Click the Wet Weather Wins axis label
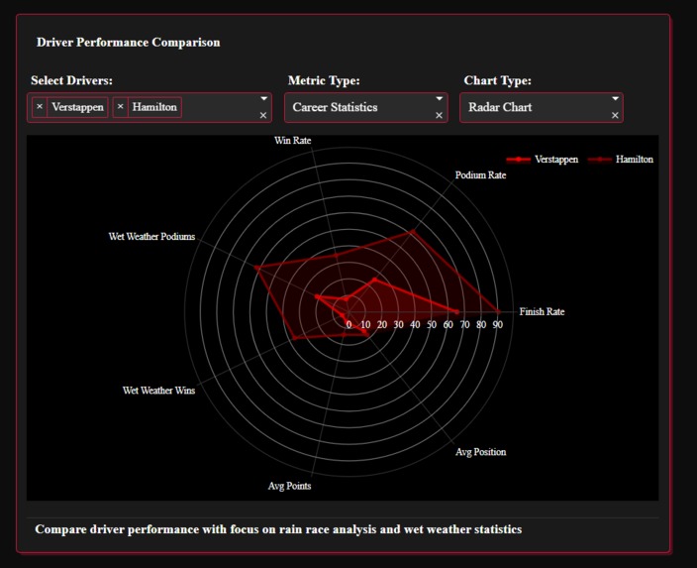 pos(158,391)
